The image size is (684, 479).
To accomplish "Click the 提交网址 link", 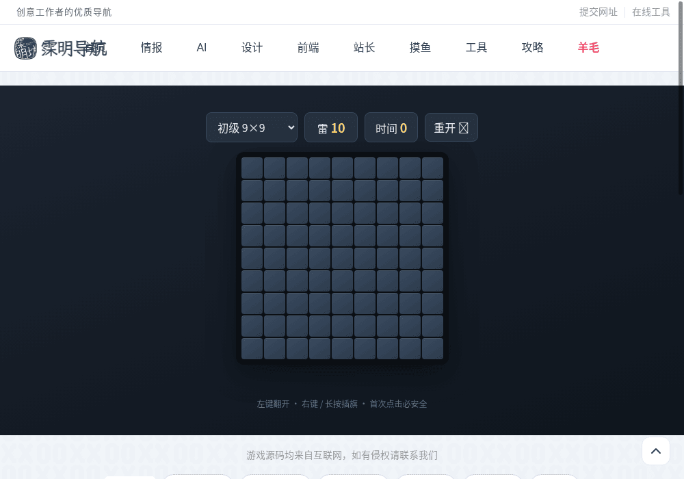I will coord(598,12).
